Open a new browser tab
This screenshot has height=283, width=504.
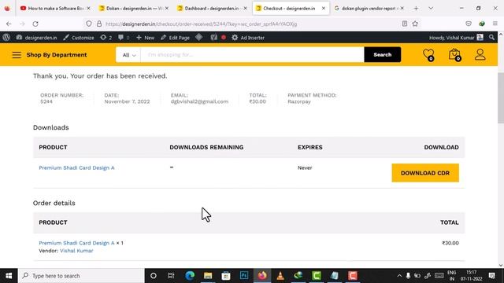[416, 9]
